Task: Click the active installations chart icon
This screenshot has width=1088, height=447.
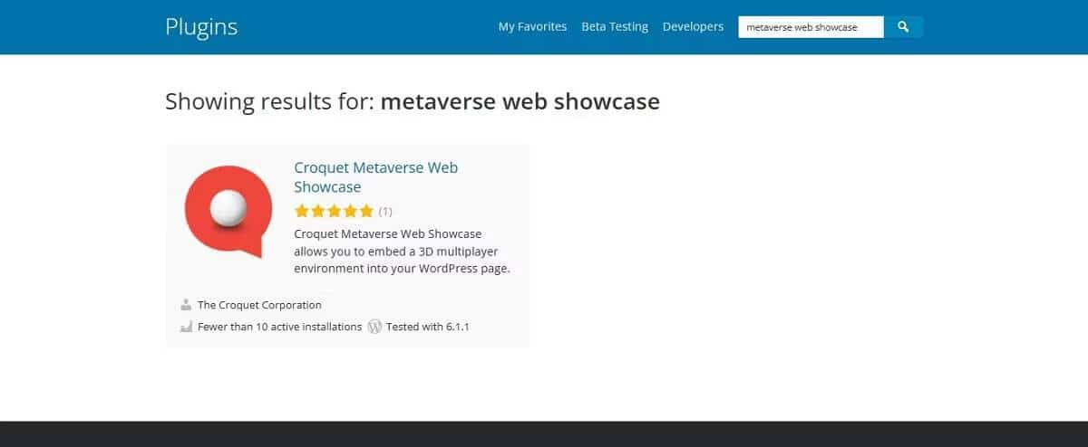Action: 186,327
